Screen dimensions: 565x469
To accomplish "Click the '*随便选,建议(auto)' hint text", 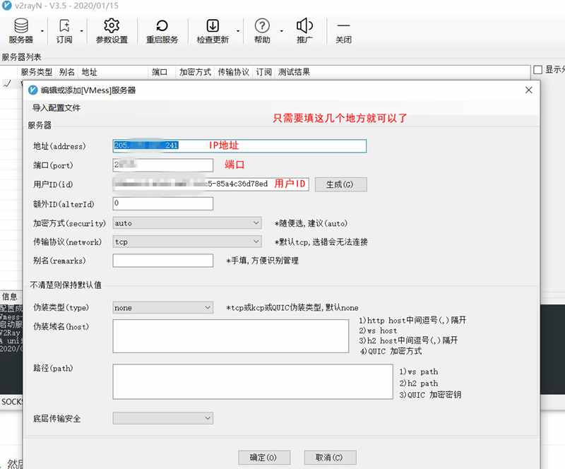I will pyautogui.click(x=311, y=223).
